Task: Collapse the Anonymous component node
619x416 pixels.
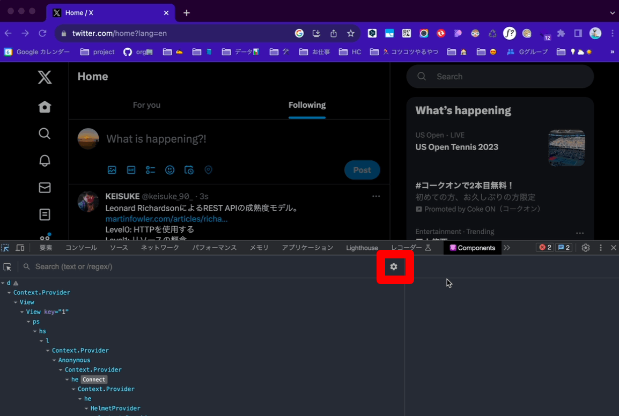Action: point(54,360)
